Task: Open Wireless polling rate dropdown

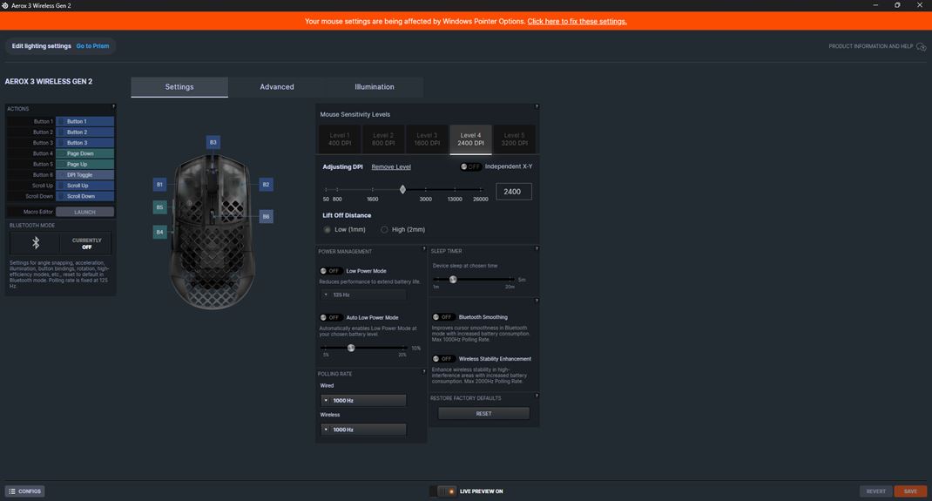Action: click(x=363, y=430)
